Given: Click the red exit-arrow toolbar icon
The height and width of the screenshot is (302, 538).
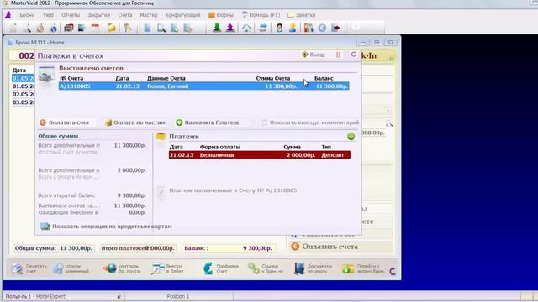Looking at the screenshot, I should pyautogui.click(x=336, y=28).
